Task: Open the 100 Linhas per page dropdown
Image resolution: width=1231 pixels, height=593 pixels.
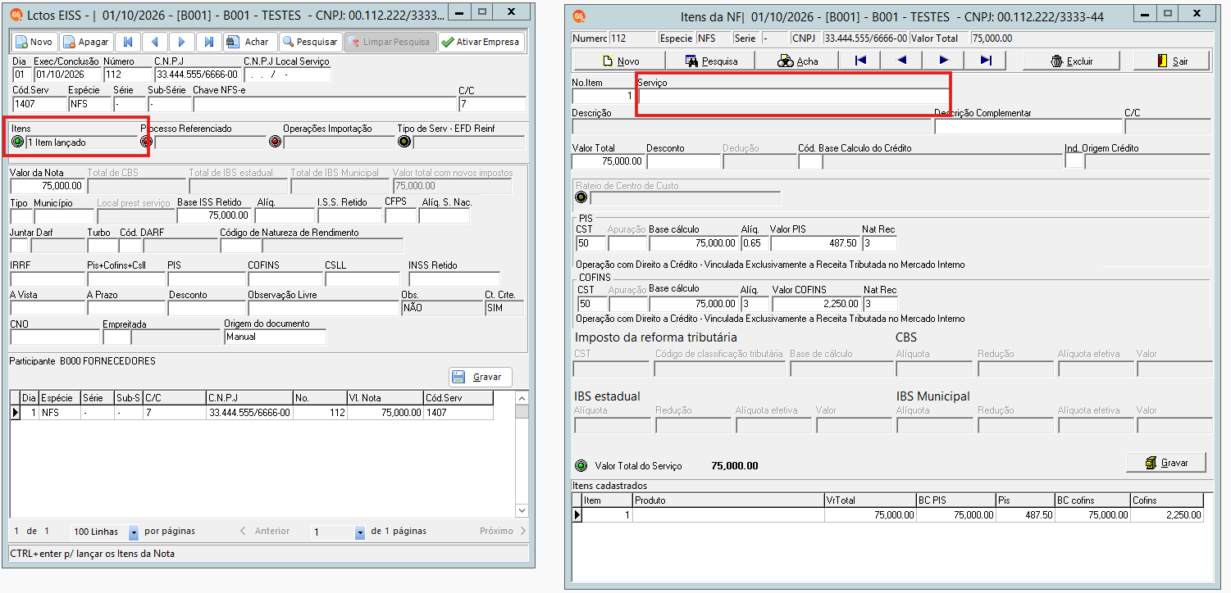Action: [134, 532]
